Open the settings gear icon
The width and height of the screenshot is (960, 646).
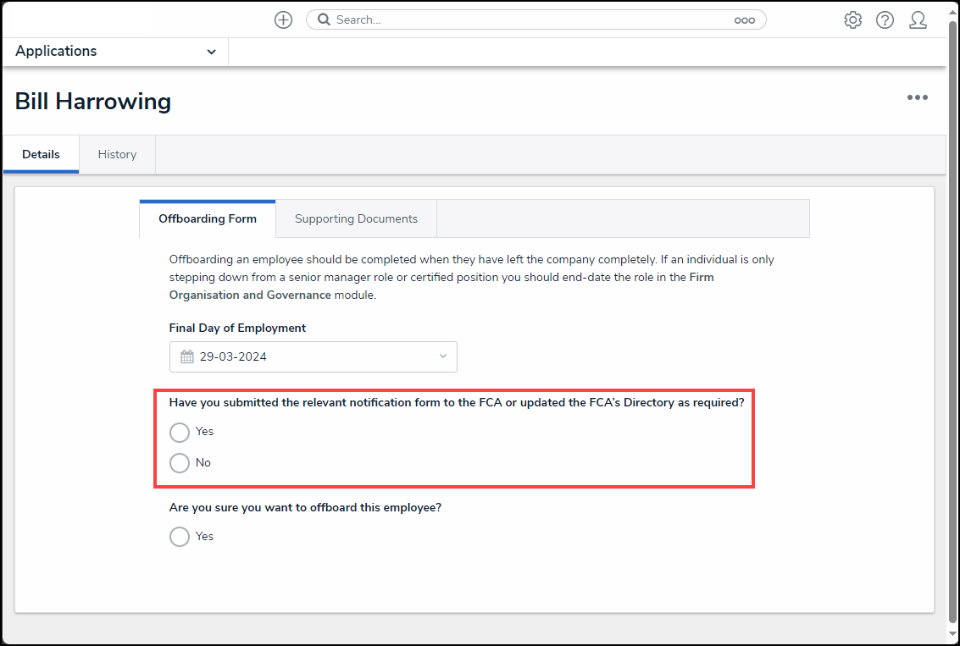[x=852, y=20]
